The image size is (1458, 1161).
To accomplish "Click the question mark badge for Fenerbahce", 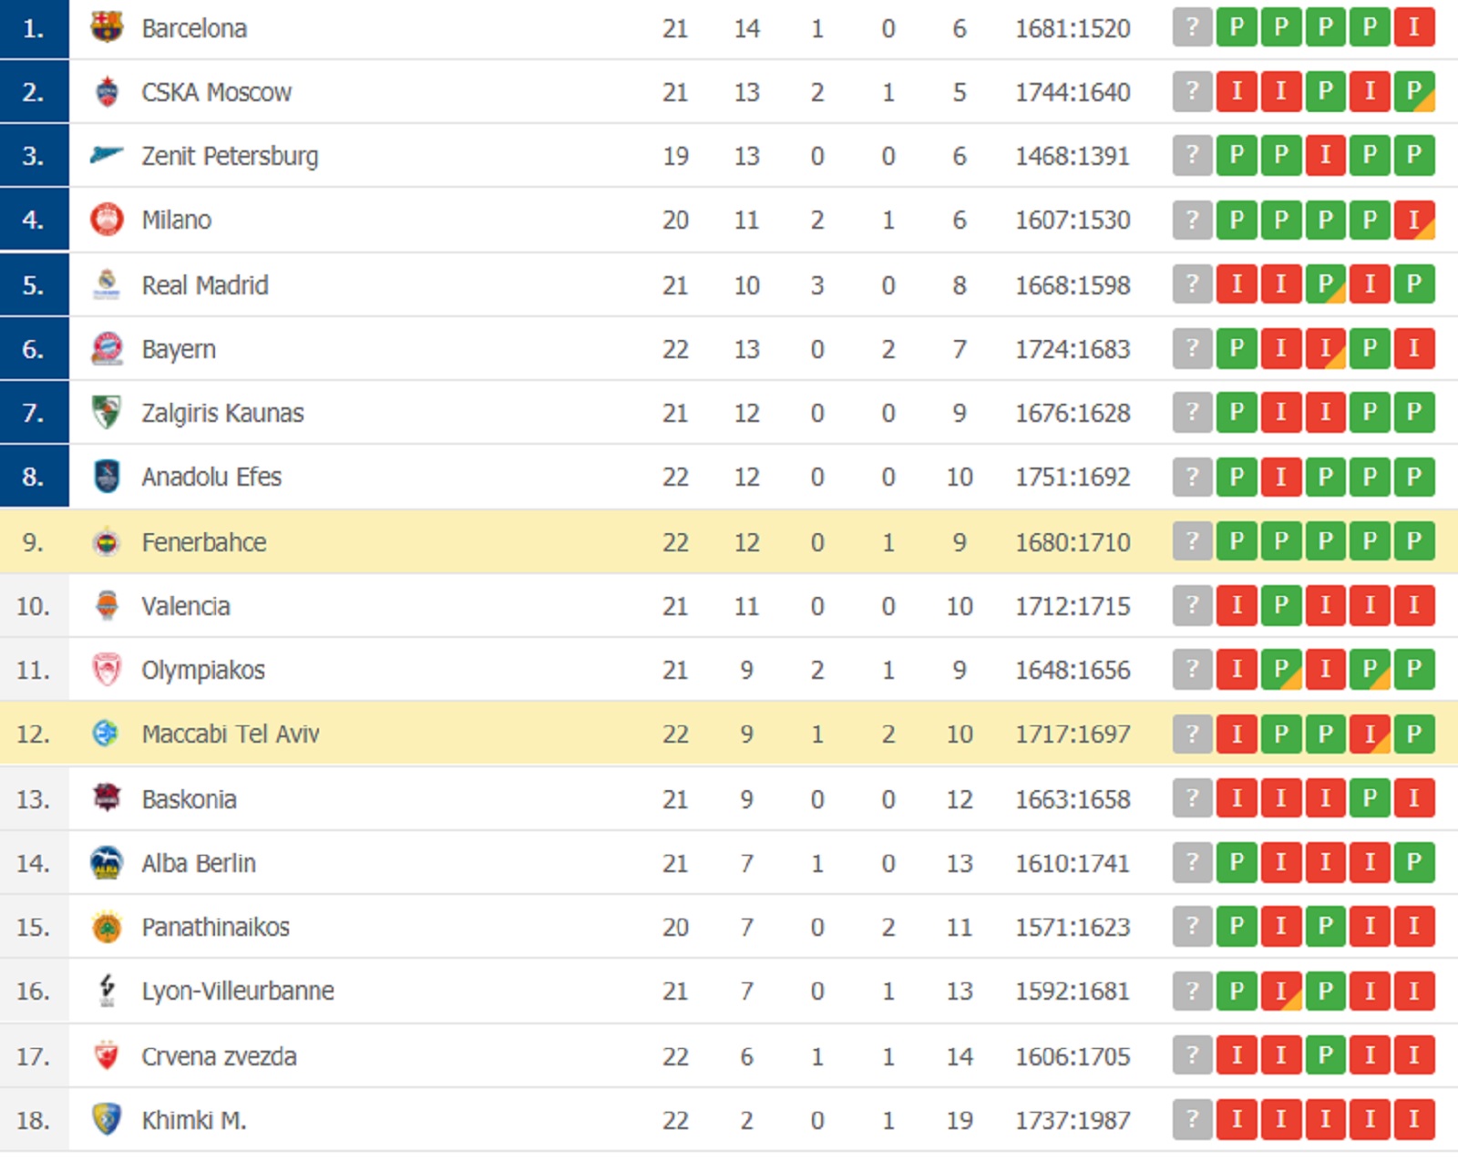I will point(1192,541).
